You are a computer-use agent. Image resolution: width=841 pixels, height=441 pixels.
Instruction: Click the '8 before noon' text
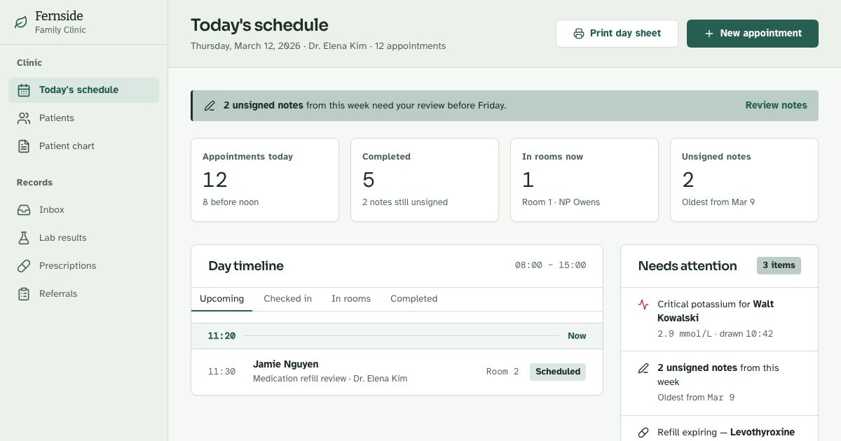pos(231,202)
